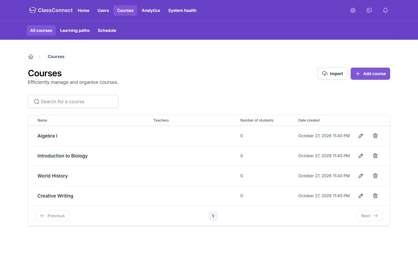Click the Teachers column header

tap(161, 120)
